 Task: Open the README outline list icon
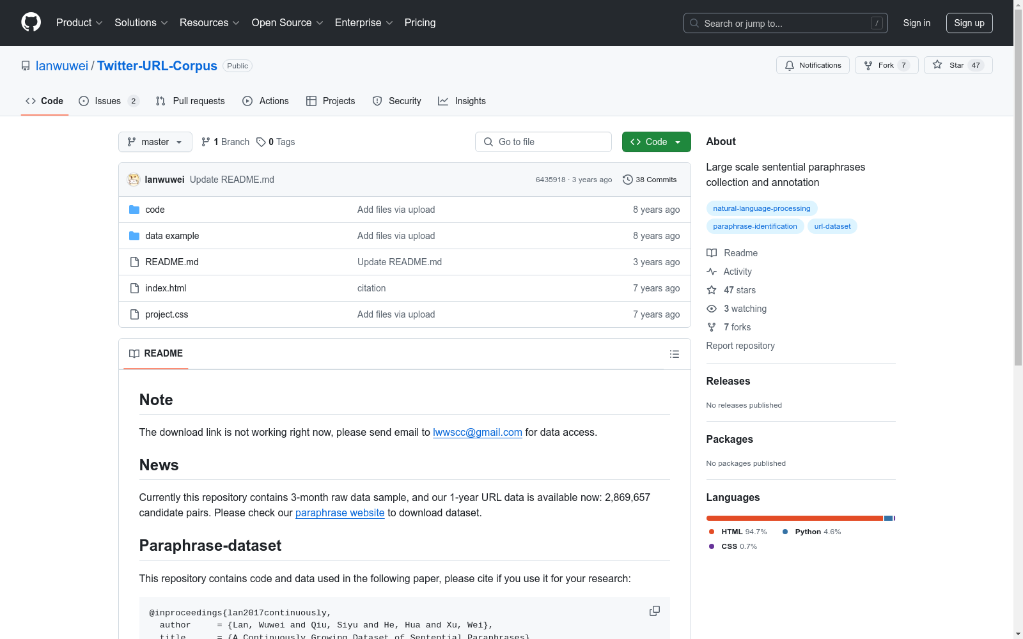(x=675, y=354)
